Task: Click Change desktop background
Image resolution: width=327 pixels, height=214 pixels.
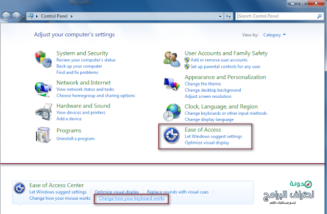Action: click(x=213, y=90)
